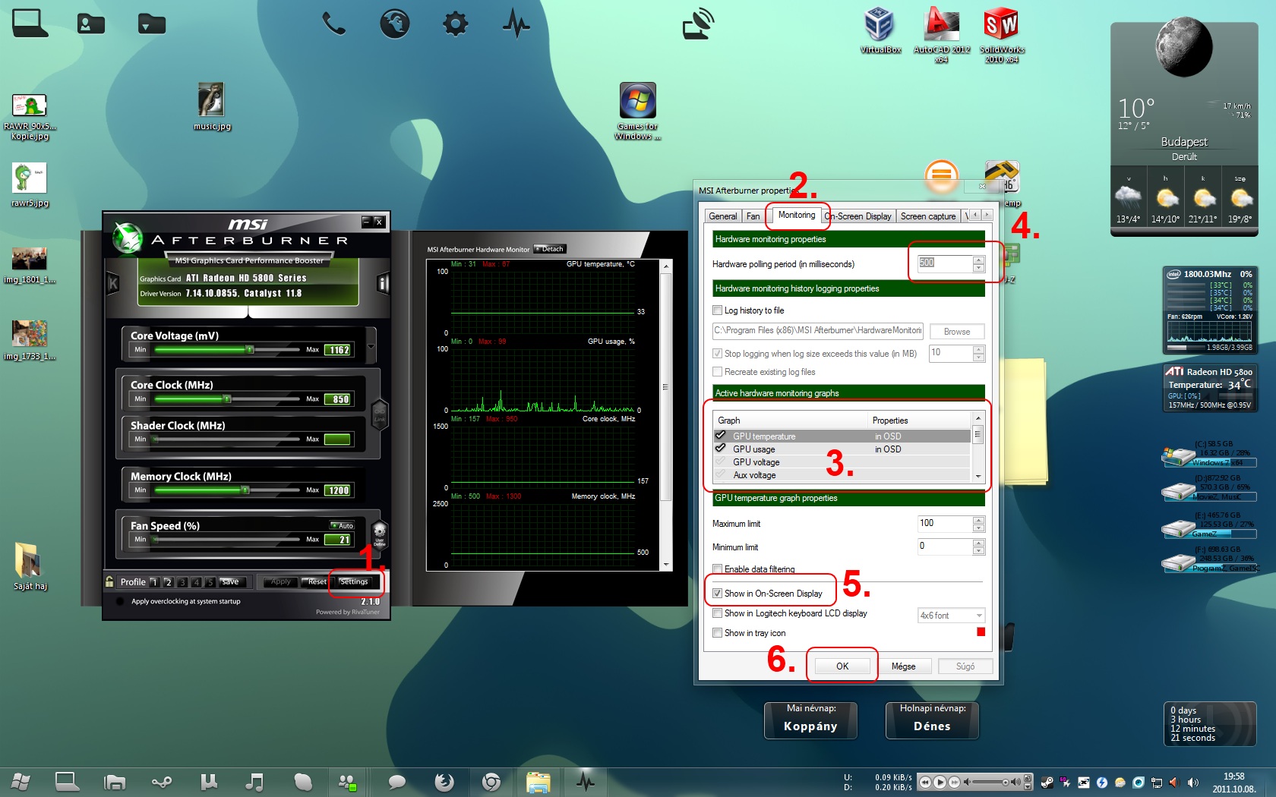Enable the GPU voltage graph checkmark
Image resolution: width=1276 pixels, height=797 pixels.
pos(720,462)
